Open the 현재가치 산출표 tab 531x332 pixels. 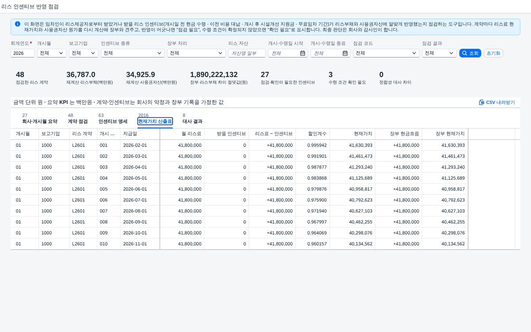pyautogui.click(x=155, y=121)
